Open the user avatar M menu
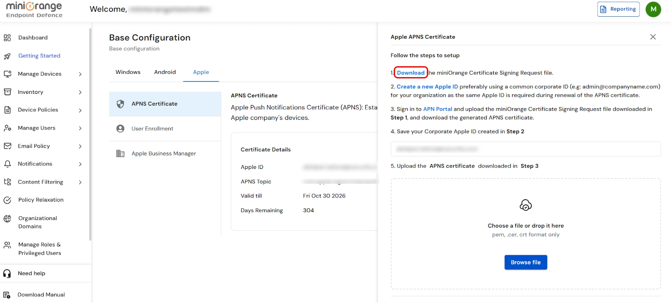671x303 pixels. (653, 9)
